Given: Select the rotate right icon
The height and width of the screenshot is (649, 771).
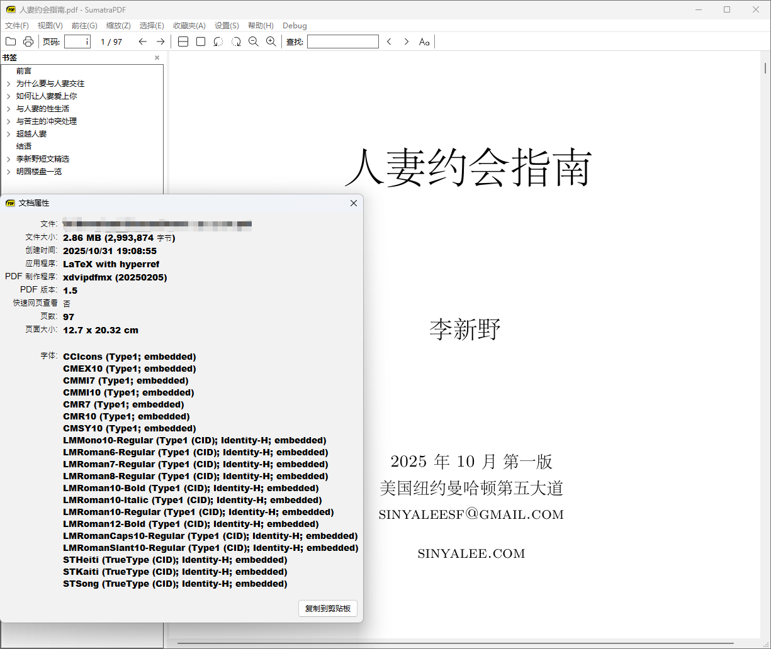Looking at the screenshot, I should tap(236, 42).
